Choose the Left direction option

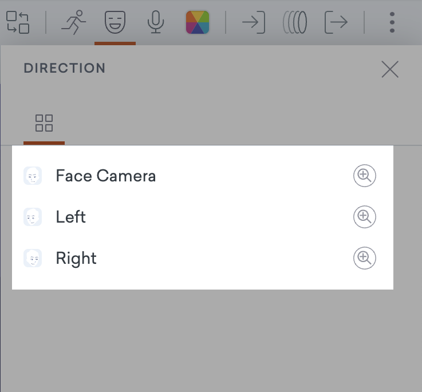(203, 217)
